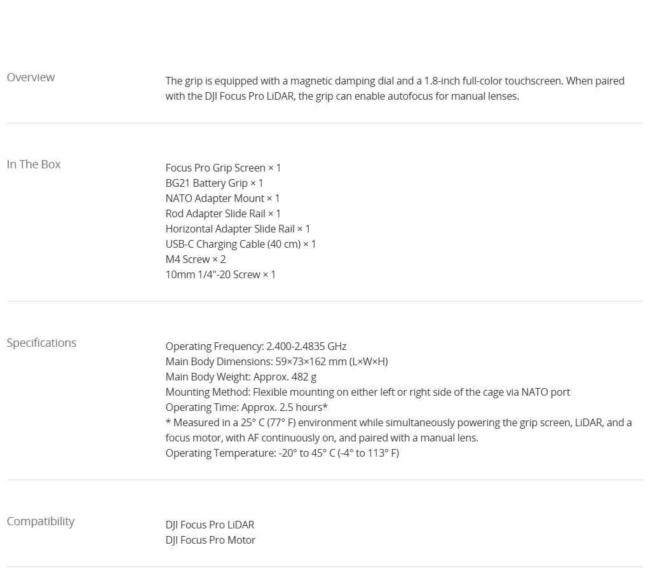Click the Mounting Method specification text
Image resolution: width=650 pixels, height=571 pixels.
pos(367,392)
